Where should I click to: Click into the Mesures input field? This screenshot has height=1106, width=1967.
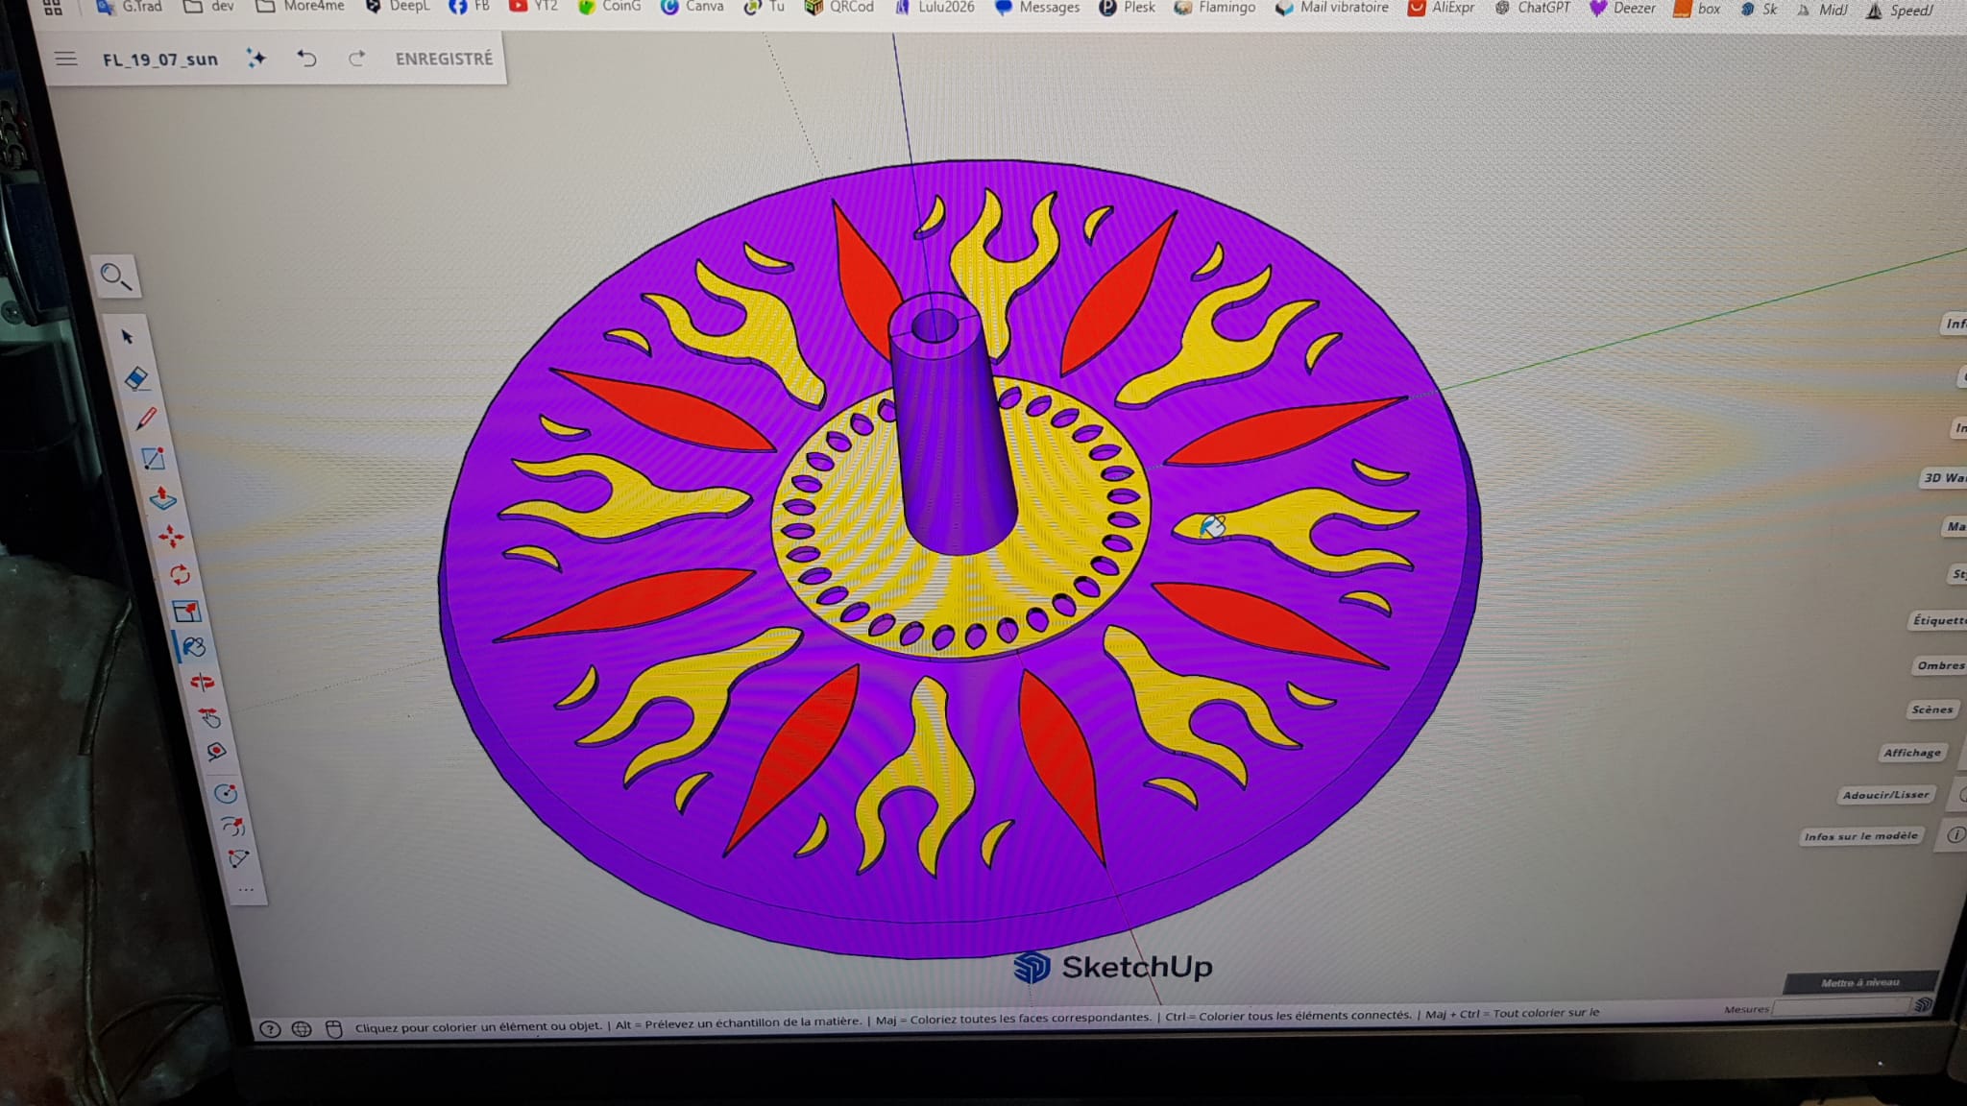coord(1839,1007)
